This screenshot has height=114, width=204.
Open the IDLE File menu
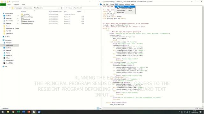pos(104,4)
